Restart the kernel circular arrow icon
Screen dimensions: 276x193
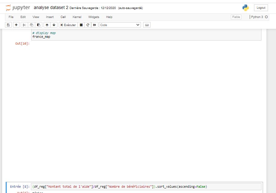(x=88, y=25)
